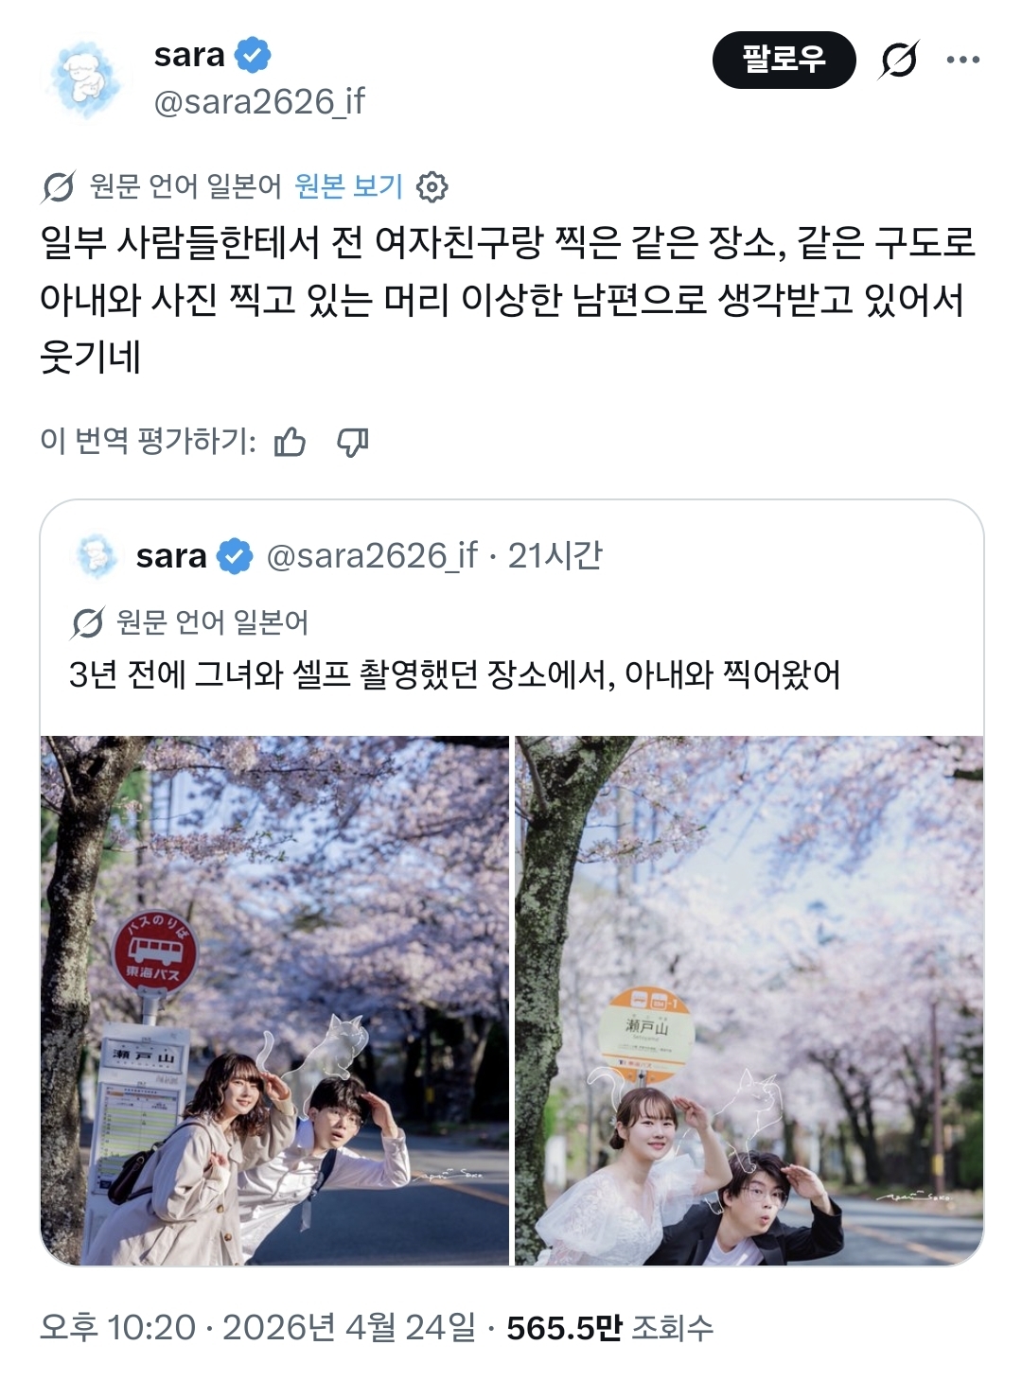Viewport: 1022px width, 1380px height.
Task: Click the blue verified badge next to sara
Action: pyautogui.click(x=252, y=55)
